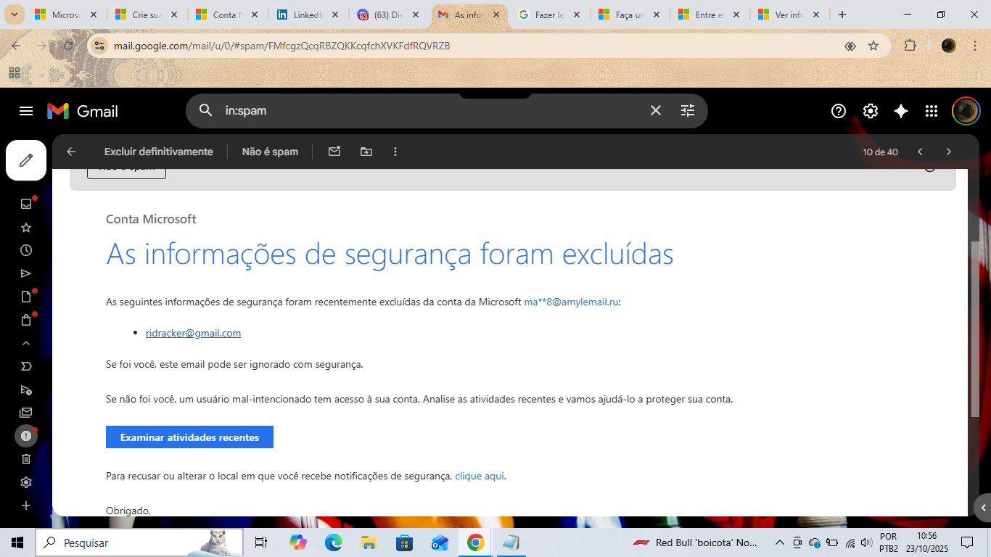Open Microsoft Edge from the taskbar
The height and width of the screenshot is (557, 991).
(333, 542)
